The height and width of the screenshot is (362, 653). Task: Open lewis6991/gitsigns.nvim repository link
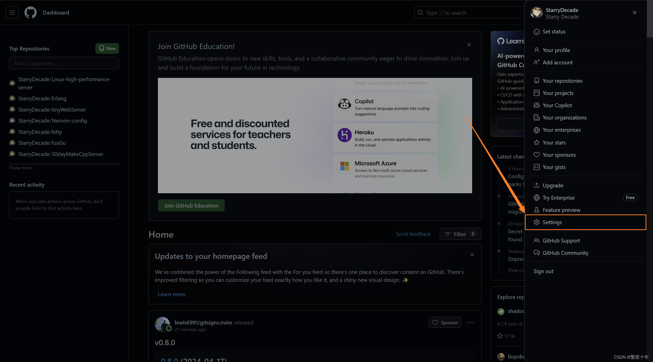(203, 322)
